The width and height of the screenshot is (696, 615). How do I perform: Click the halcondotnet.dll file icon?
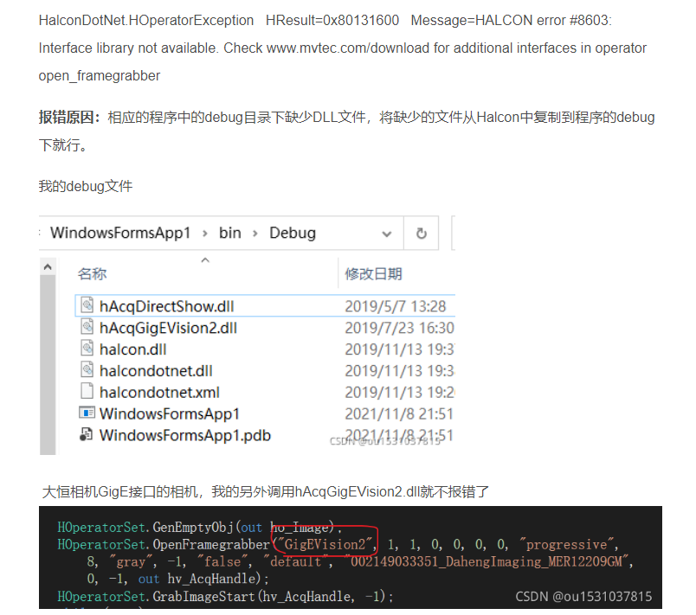(x=87, y=369)
